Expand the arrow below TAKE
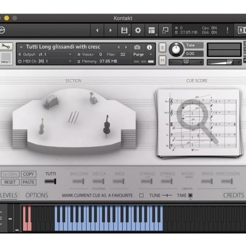246x246 pixels. pyautogui.click(x=190, y=199)
